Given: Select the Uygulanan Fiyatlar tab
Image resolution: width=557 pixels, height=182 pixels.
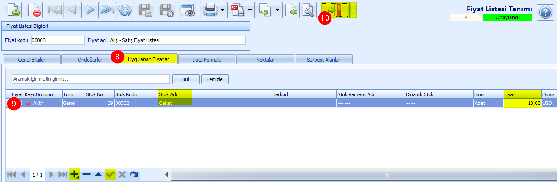Looking at the screenshot, I should (x=148, y=59).
